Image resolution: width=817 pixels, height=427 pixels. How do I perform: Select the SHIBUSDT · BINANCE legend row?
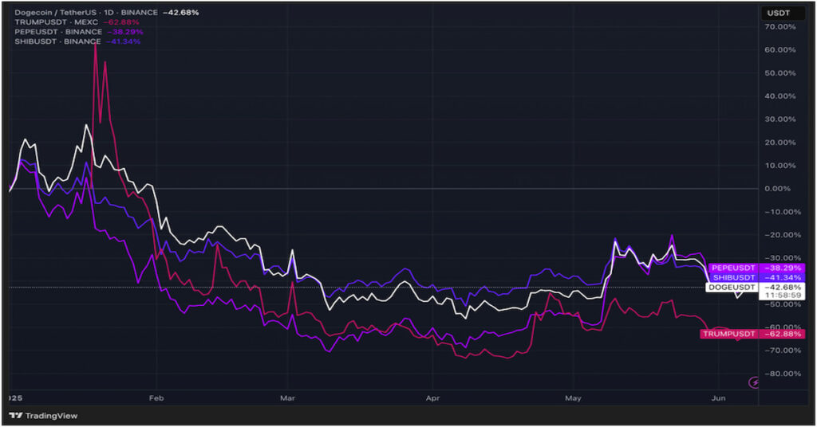pyautogui.click(x=77, y=41)
